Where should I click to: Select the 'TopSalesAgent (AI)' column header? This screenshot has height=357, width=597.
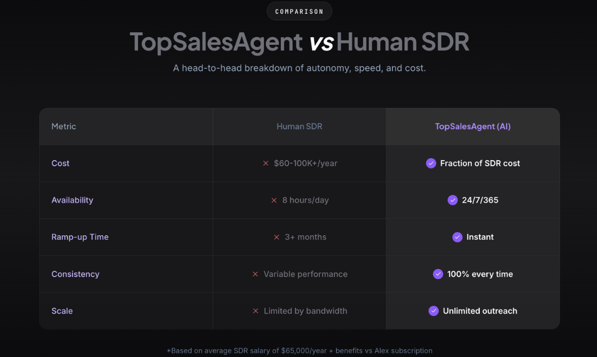pyautogui.click(x=472, y=126)
